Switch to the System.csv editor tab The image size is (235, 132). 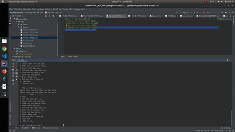tap(156, 16)
